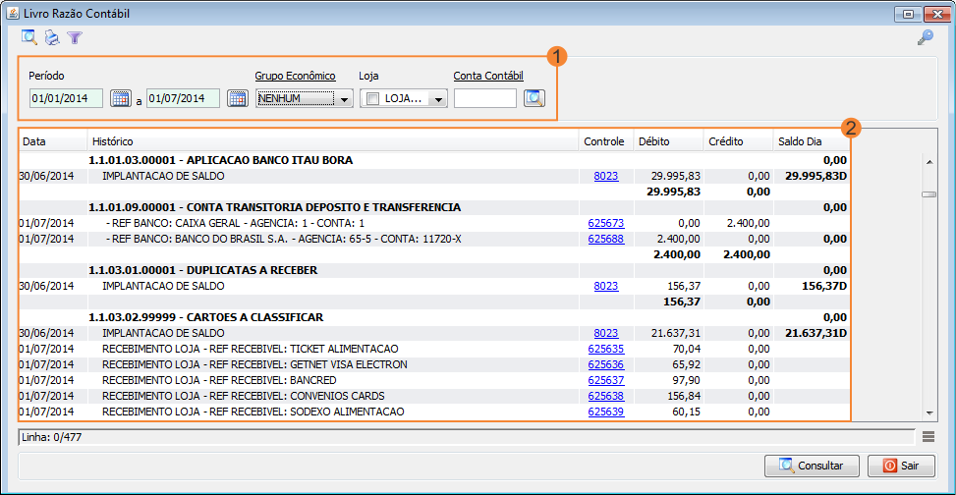Click the Grupo Econômico label link
Image resolution: width=956 pixels, height=495 pixels.
click(295, 76)
